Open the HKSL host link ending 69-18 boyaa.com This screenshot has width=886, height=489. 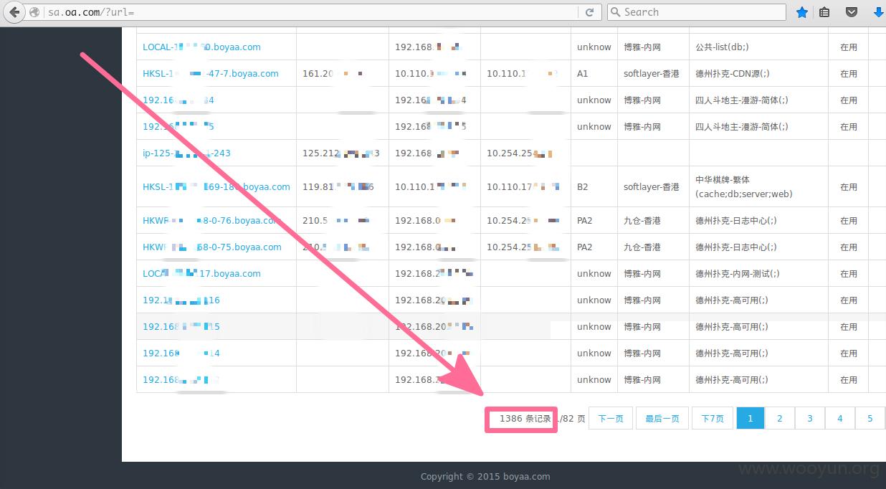click(x=216, y=187)
